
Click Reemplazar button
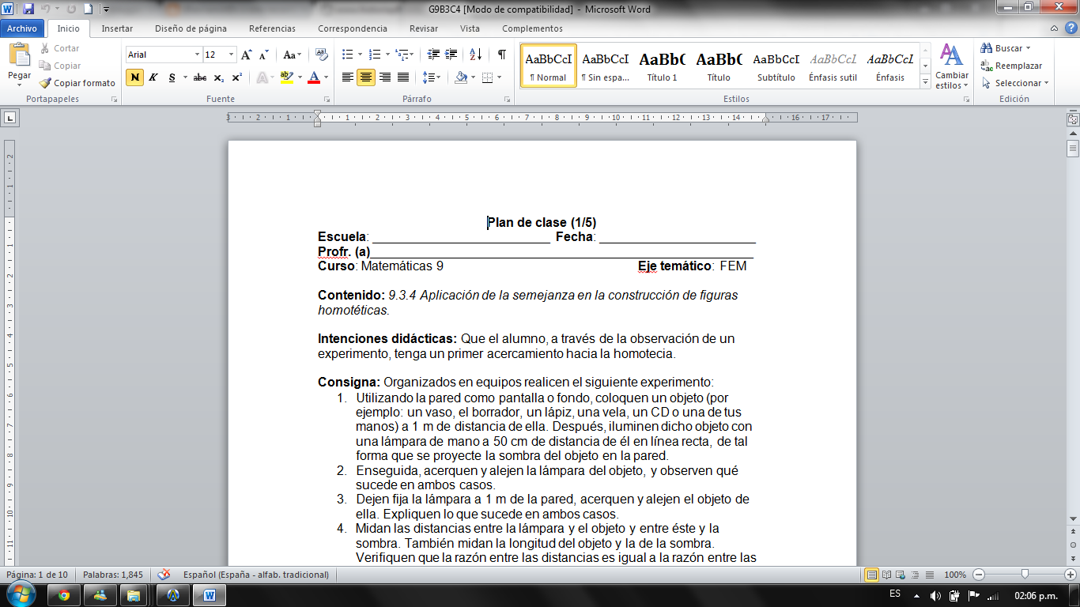click(1011, 66)
